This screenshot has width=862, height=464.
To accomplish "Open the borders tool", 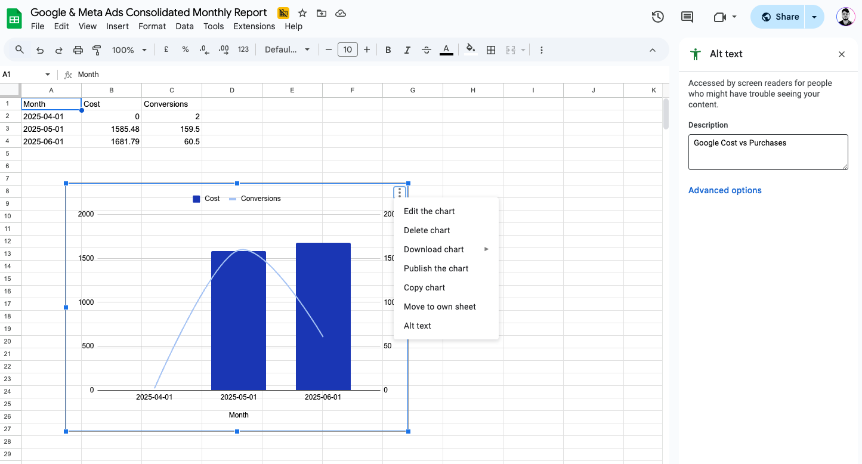I will [491, 50].
